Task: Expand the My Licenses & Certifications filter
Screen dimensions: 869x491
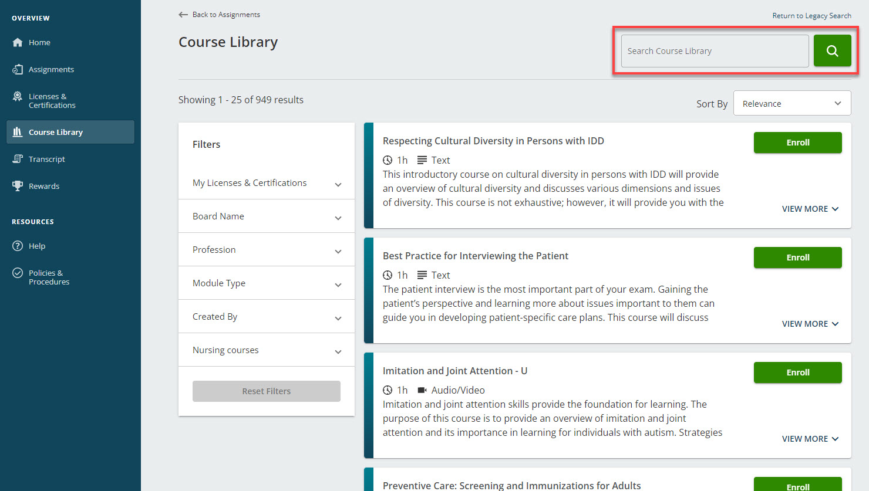Action: coord(266,182)
